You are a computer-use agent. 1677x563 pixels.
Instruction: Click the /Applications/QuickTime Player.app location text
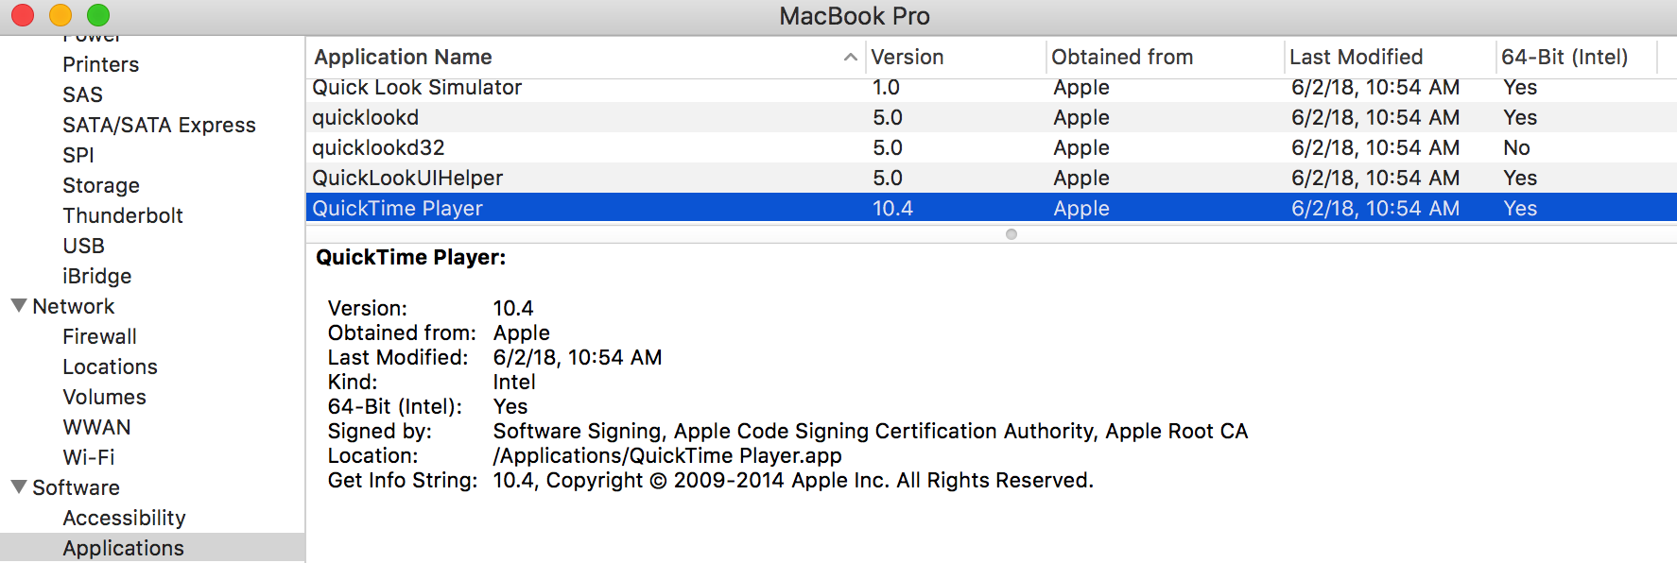667,455
